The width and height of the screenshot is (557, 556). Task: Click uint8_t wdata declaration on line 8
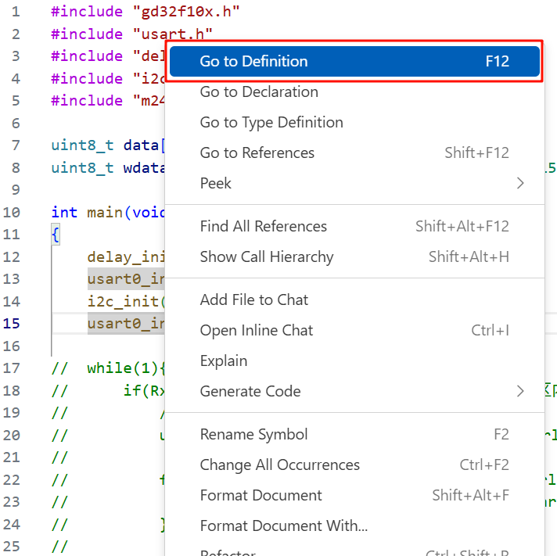click(108, 168)
